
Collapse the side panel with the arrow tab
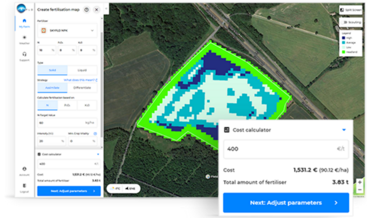[x=106, y=9]
